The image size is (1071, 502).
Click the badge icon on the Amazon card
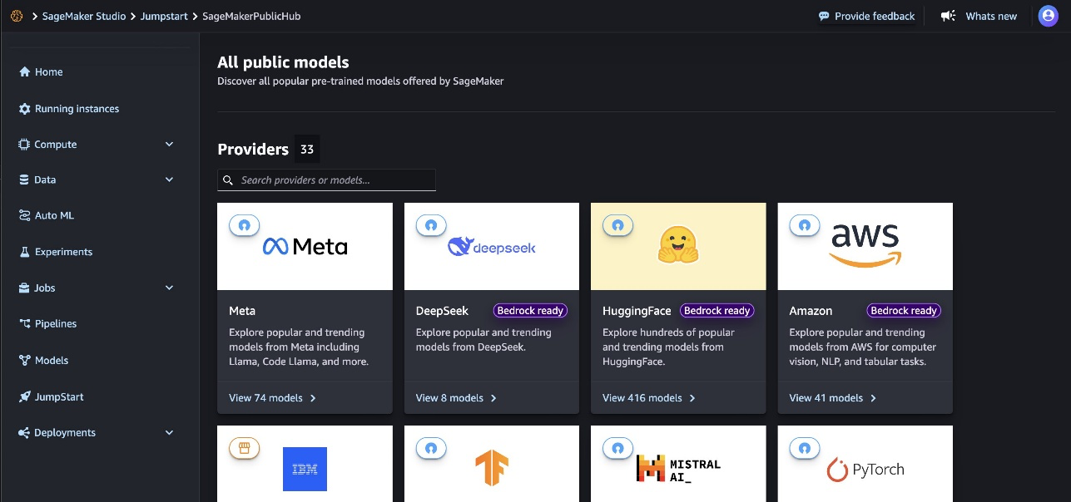coord(805,225)
